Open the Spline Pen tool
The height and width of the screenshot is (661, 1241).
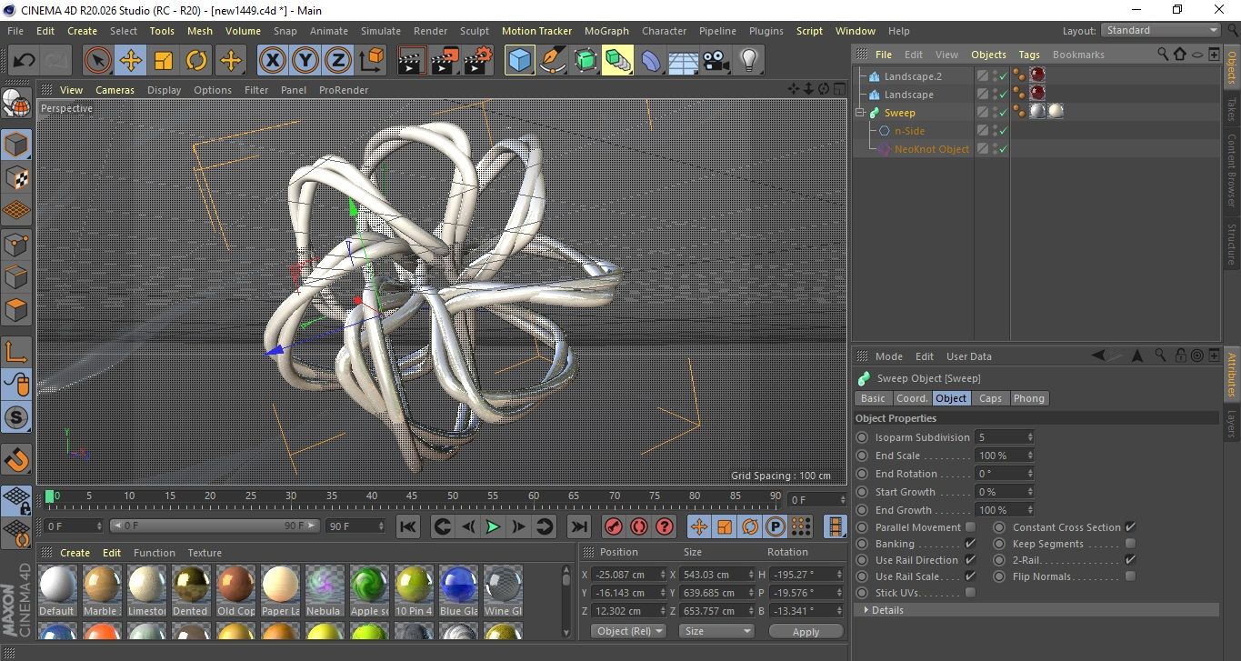click(x=552, y=61)
